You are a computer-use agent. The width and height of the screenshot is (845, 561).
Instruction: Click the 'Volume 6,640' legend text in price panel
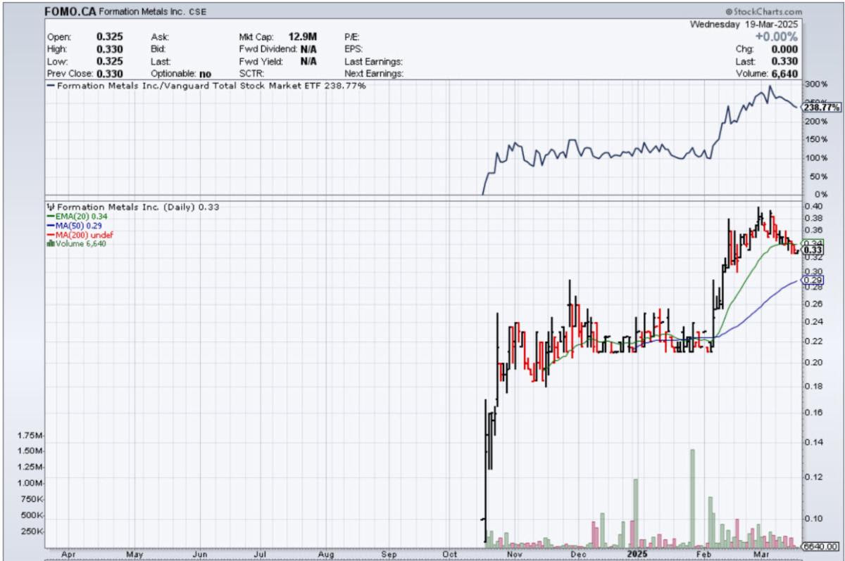point(80,244)
